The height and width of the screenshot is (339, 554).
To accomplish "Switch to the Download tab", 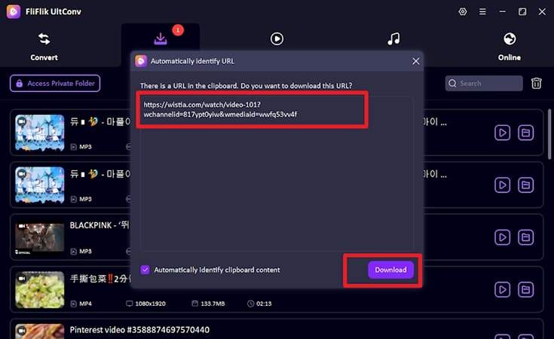I will point(161,39).
